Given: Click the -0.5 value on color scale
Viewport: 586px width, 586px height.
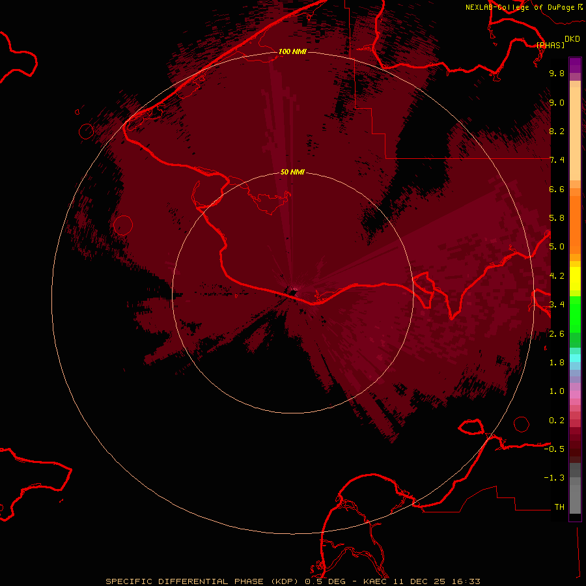Looking at the screenshot, I should pos(554,449).
